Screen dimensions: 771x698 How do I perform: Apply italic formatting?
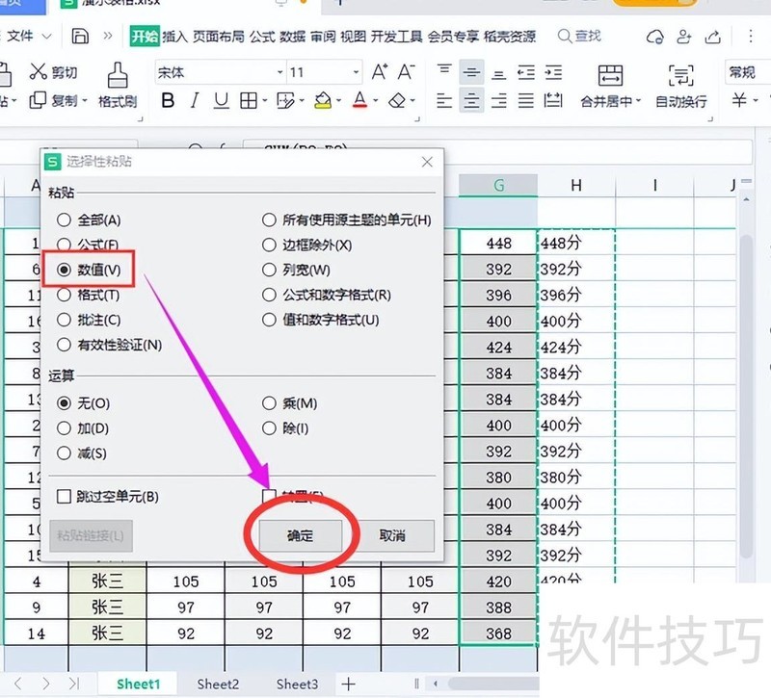click(x=194, y=101)
